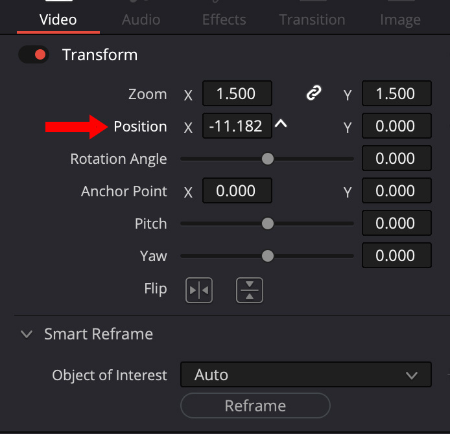The height and width of the screenshot is (434, 450).
Task: Click the Zoom X value field
Action: tap(237, 94)
